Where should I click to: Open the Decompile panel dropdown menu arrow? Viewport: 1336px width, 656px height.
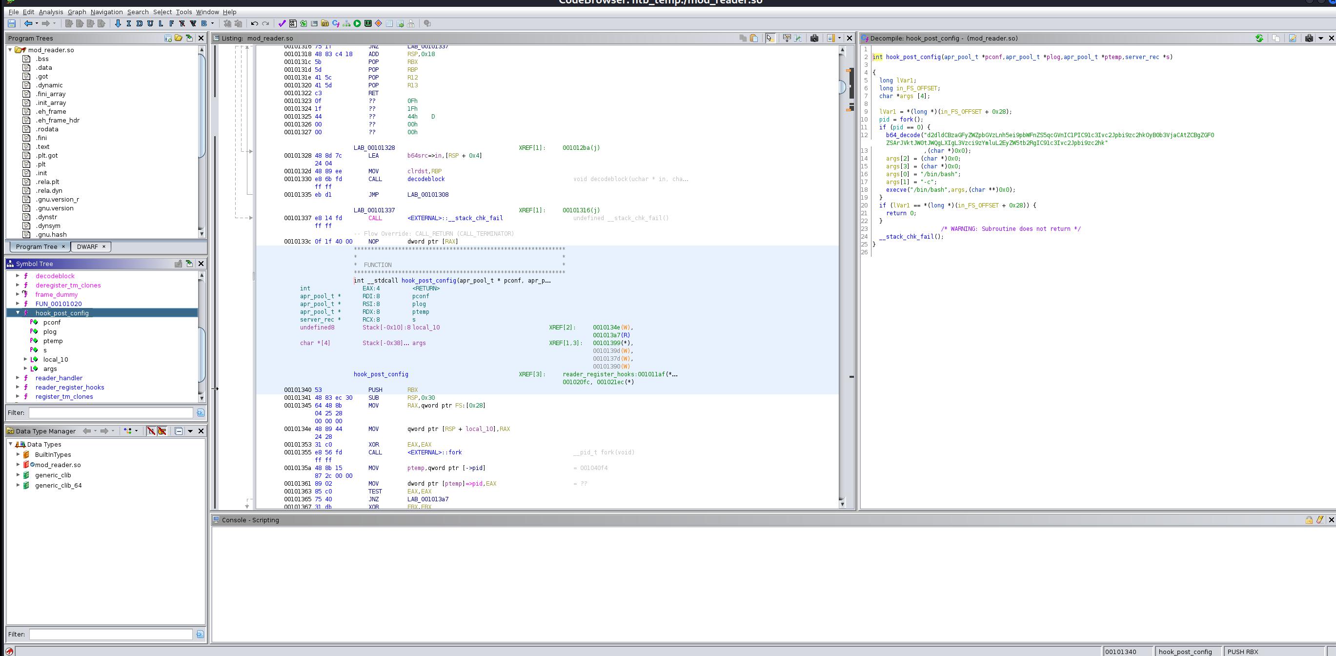[1321, 38]
